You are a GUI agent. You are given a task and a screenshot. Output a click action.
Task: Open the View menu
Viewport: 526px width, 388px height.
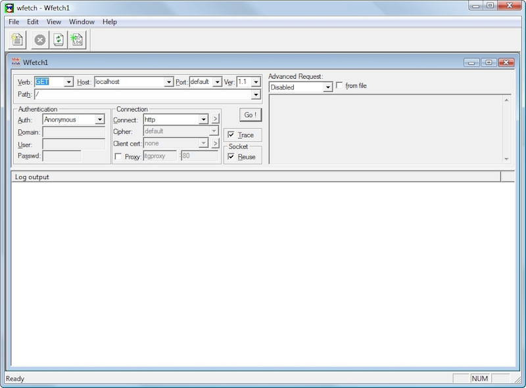(54, 22)
